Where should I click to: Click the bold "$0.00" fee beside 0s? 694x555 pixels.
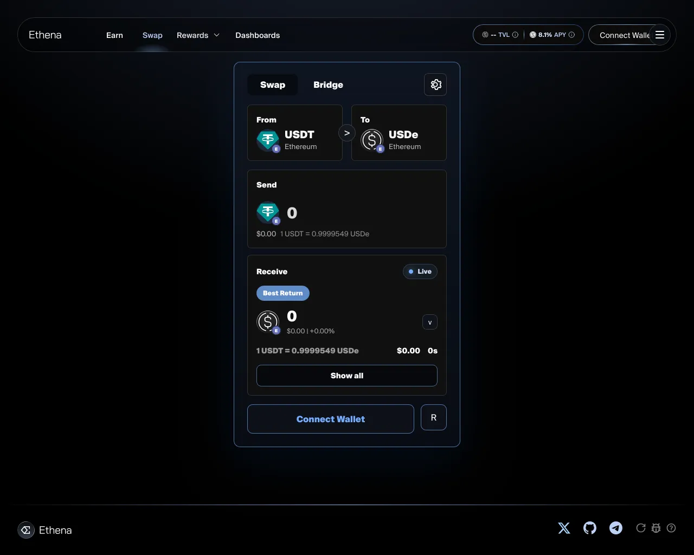click(408, 351)
